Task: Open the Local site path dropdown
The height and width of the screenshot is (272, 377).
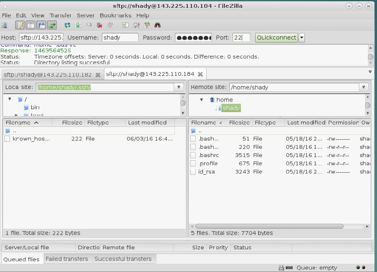Action: point(179,87)
